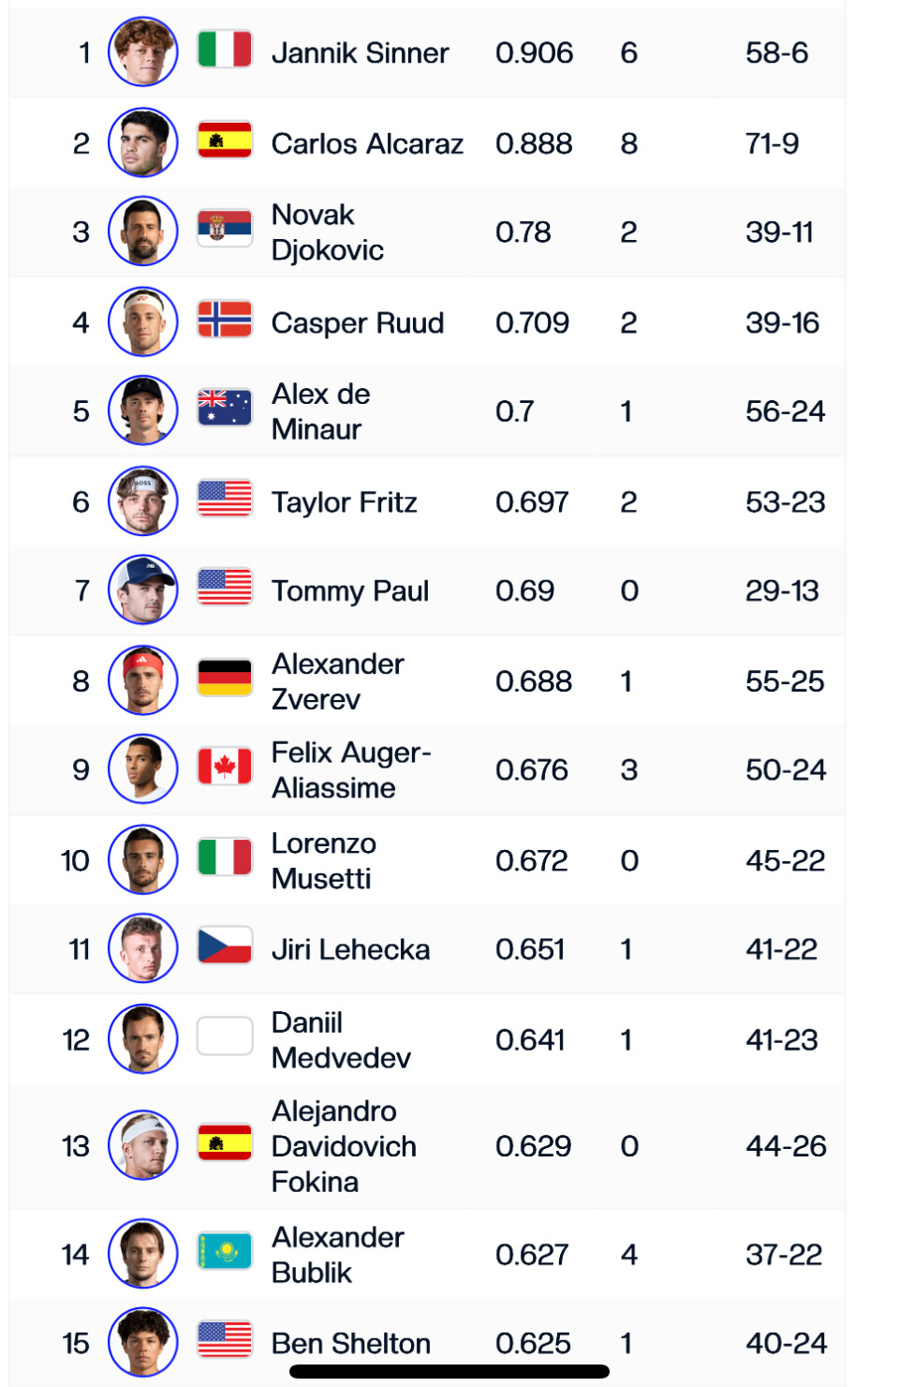The image size is (899, 1387).
Task: Tap the Kazakhstan flag icon
Action: [225, 1251]
